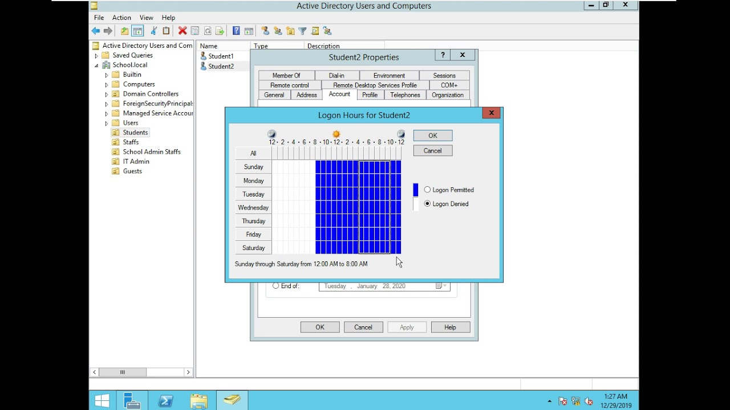The image size is (730, 410).
Task: Switch to the Organization tab
Action: tap(448, 95)
